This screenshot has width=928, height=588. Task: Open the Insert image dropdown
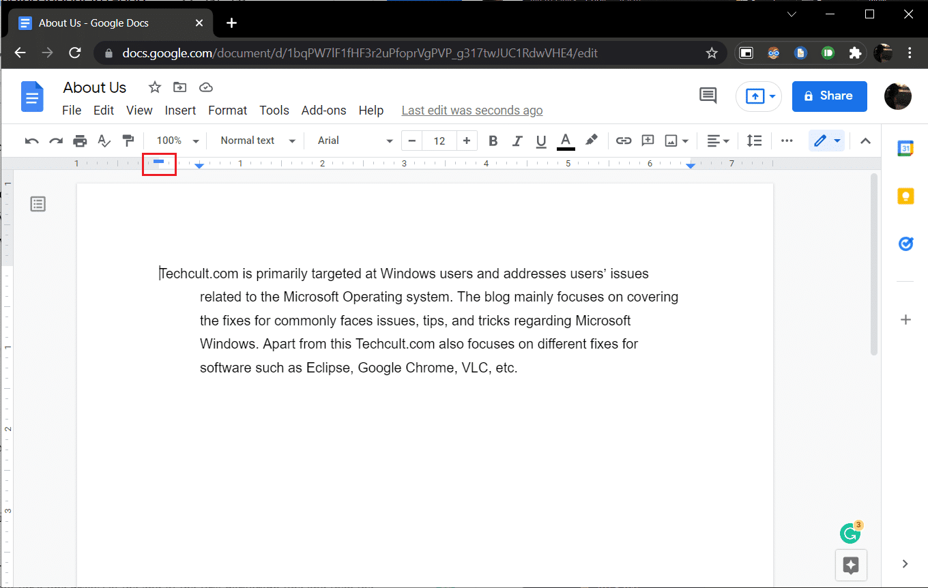[677, 141]
